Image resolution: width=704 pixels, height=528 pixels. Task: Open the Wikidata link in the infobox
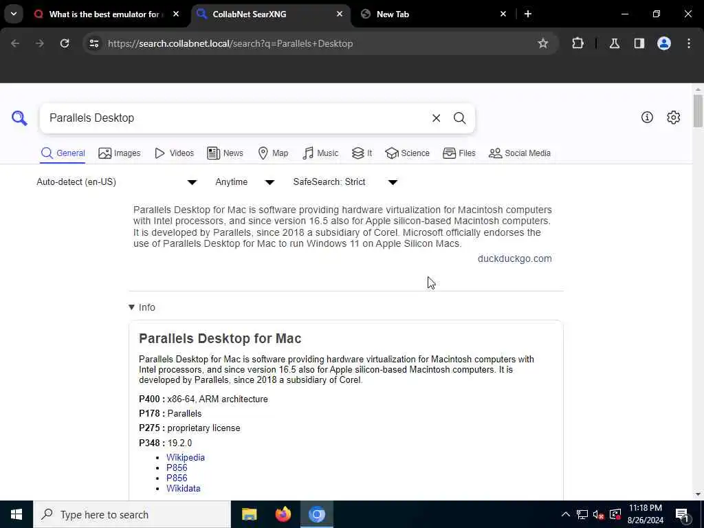pos(183,489)
